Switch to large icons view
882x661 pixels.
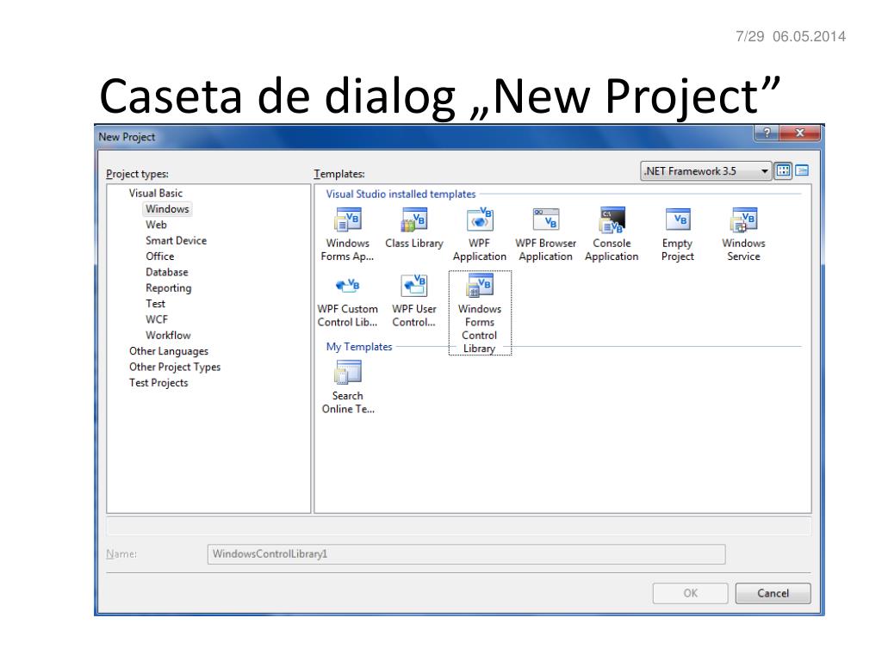pos(783,170)
